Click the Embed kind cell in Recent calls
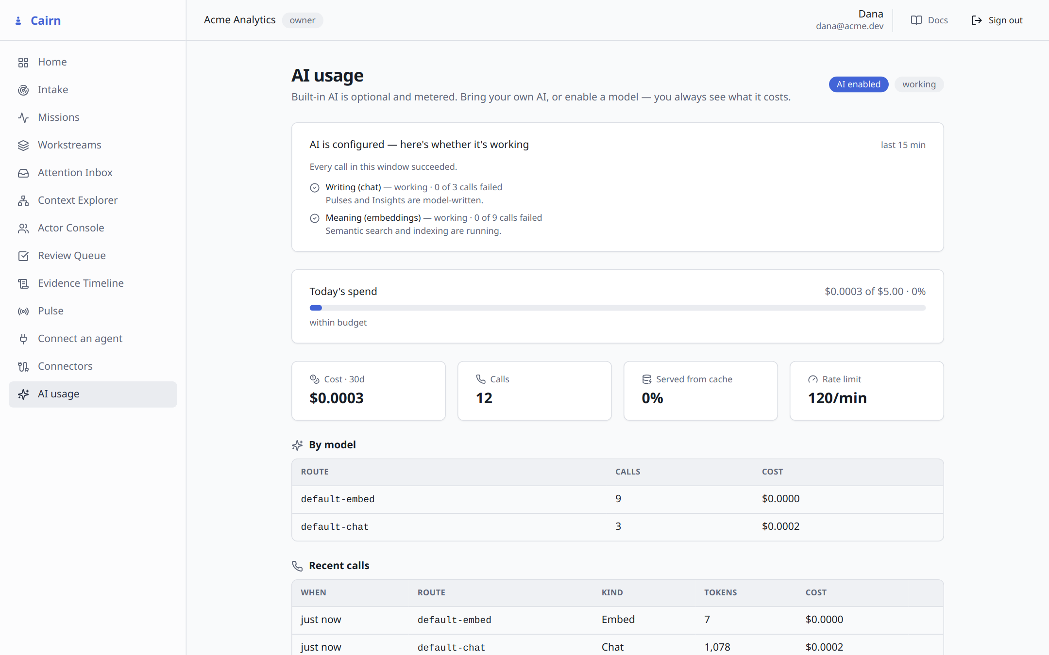Viewport: 1049px width, 655px height. tap(618, 620)
